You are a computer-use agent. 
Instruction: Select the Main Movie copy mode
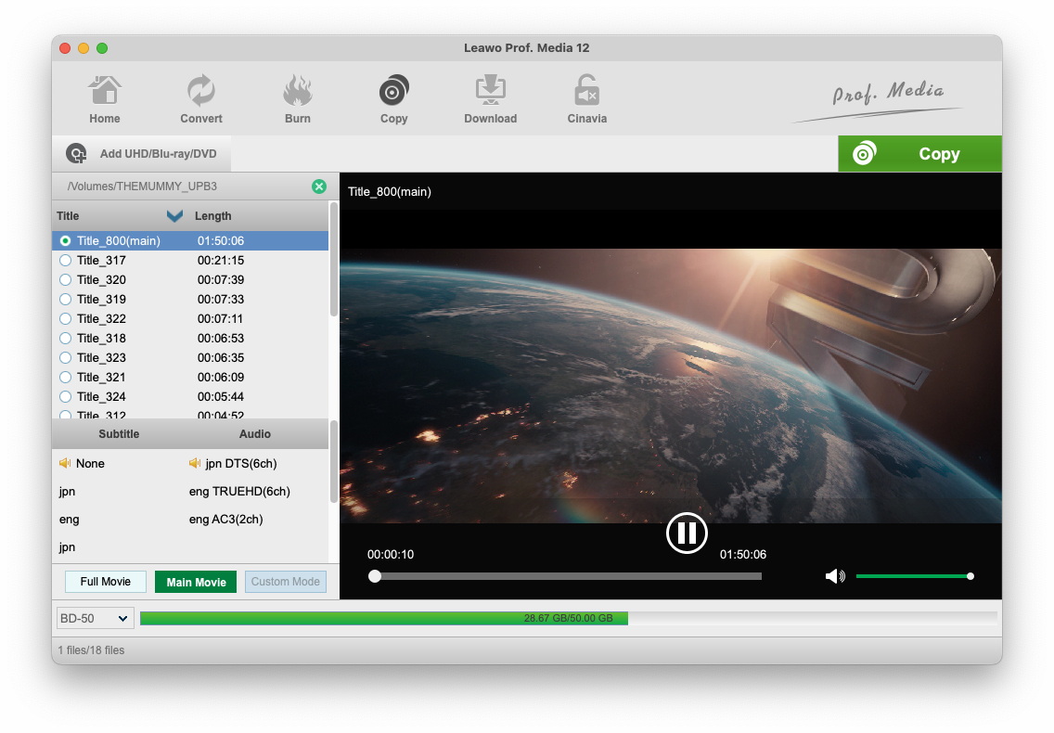[196, 582]
